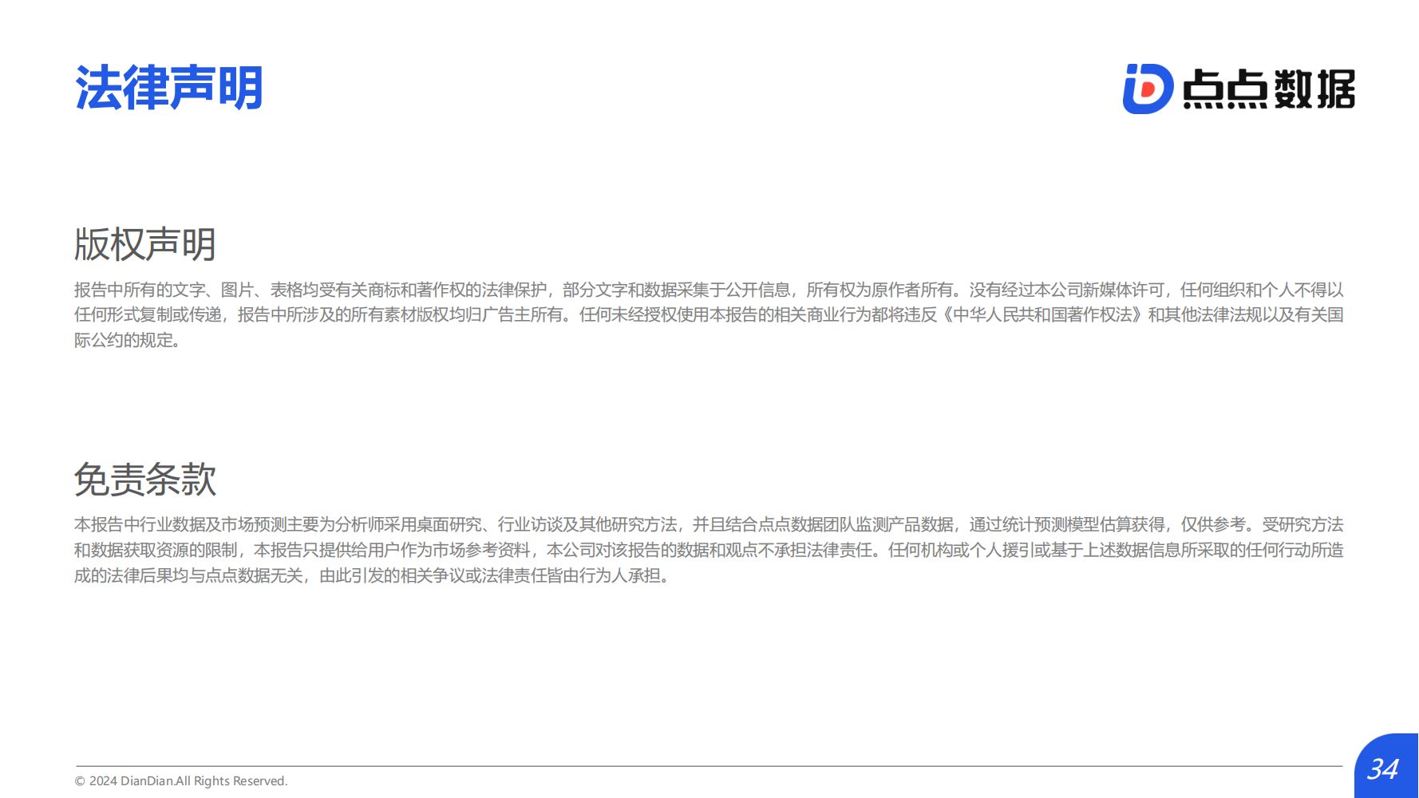This screenshot has height=798, width=1419.
Task: Select the 法律声明 slide title
Action: [169, 88]
